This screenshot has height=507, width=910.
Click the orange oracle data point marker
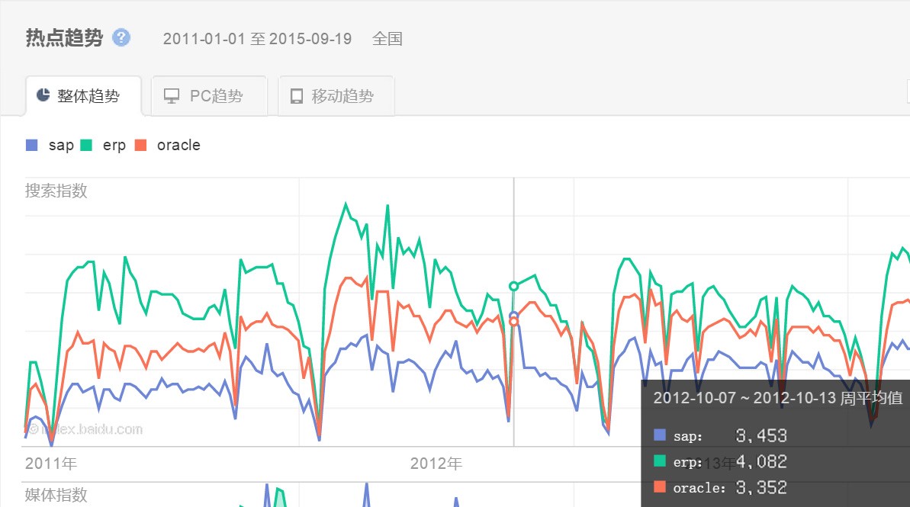pos(513,322)
